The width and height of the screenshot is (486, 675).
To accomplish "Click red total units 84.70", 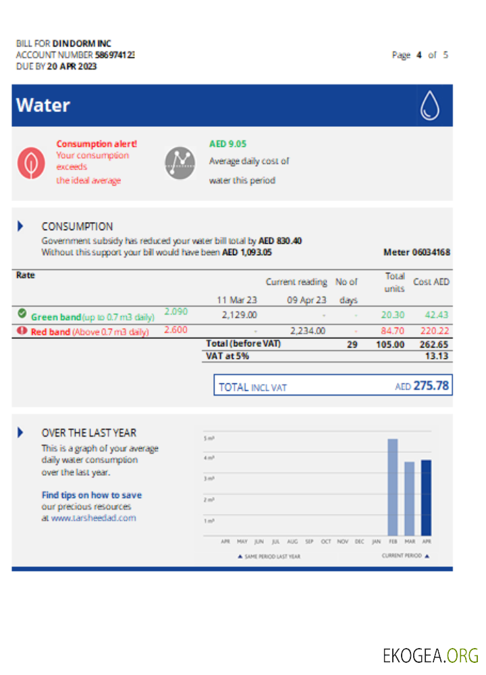I will [393, 331].
